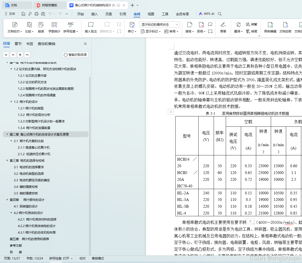Switch to the 找稻壳模板 window tab

tap(50, 5)
